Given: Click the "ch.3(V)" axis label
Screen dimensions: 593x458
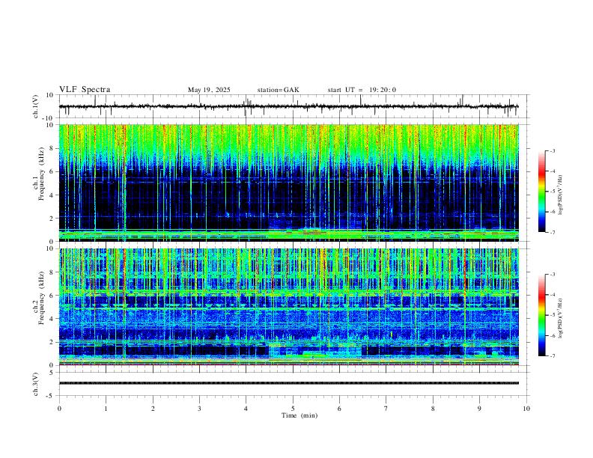Looking at the screenshot, I should [x=36, y=384].
